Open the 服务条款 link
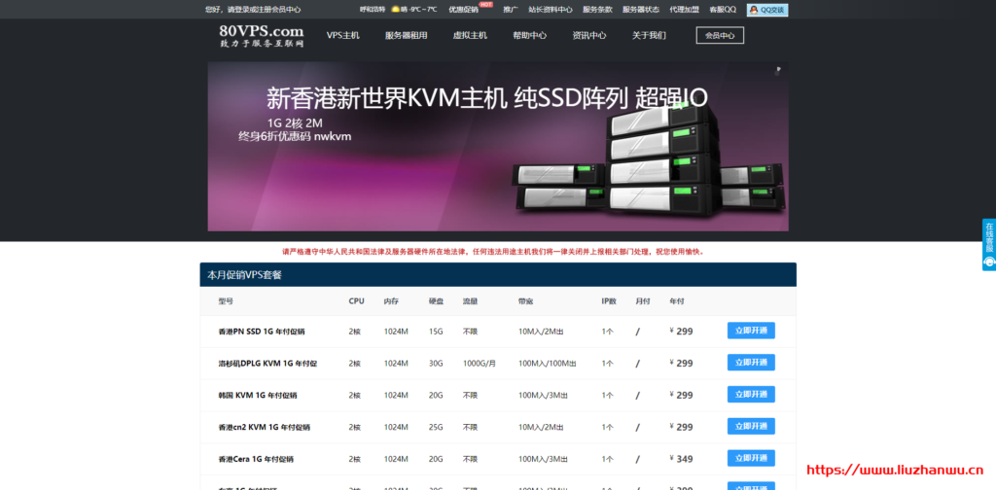The height and width of the screenshot is (490, 996). point(598,10)
